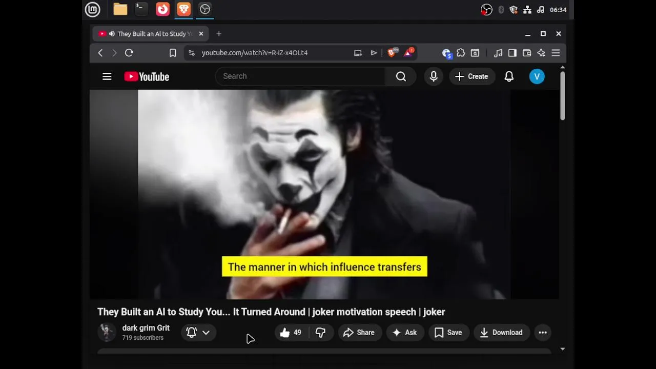Reload the YouTube page
This screenshot has width=656, height=369.
pos(129,53)
